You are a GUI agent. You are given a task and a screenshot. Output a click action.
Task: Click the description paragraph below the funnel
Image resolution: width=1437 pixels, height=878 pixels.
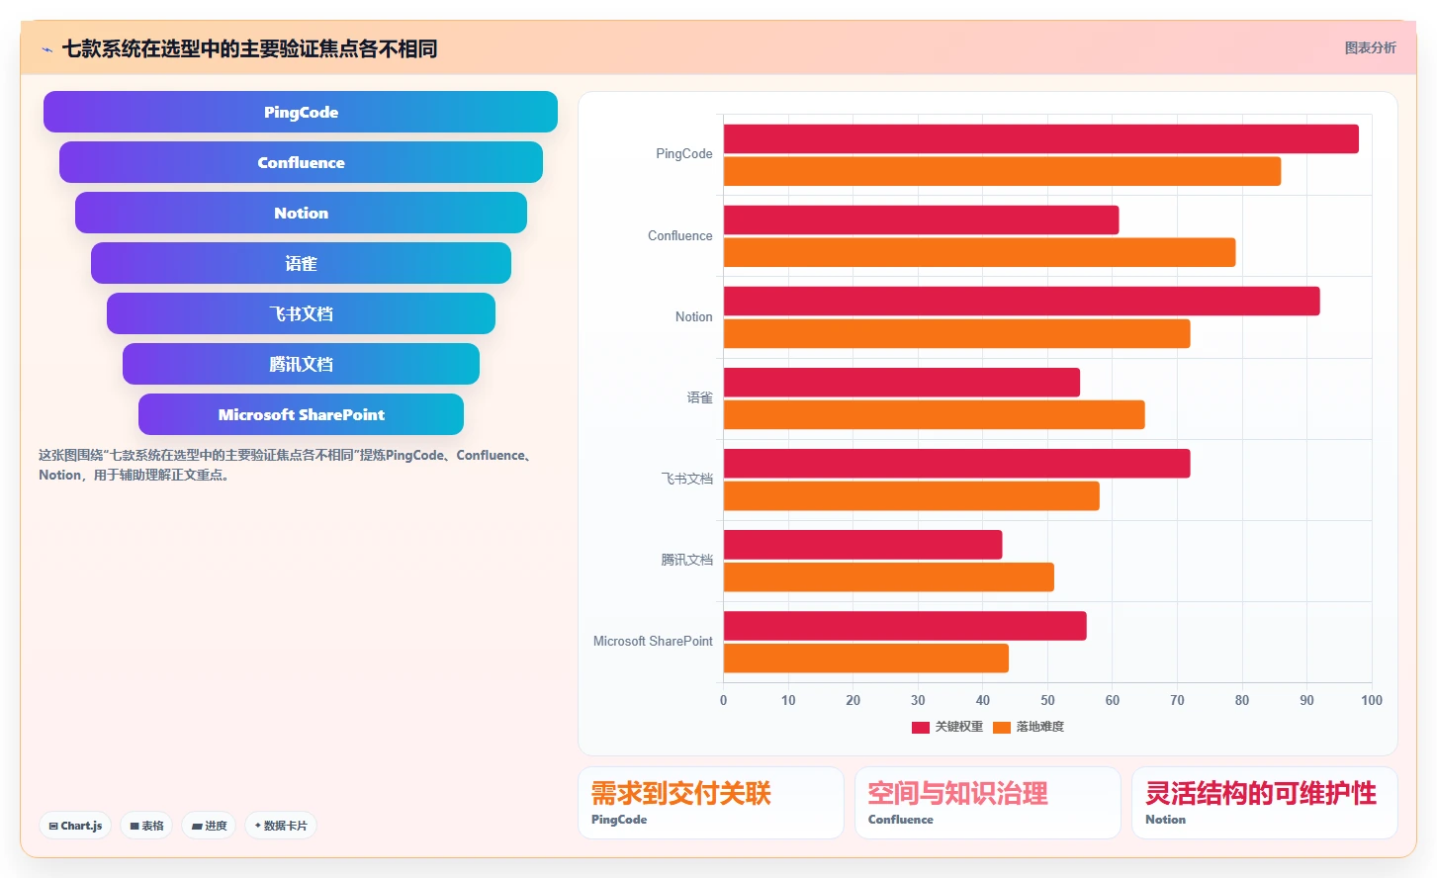pyautogui.click(x=288, y=465)
